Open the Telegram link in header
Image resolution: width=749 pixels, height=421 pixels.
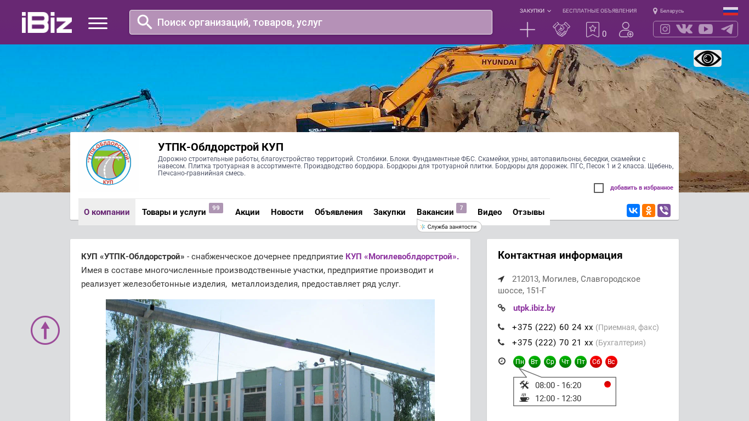[727, 29]
